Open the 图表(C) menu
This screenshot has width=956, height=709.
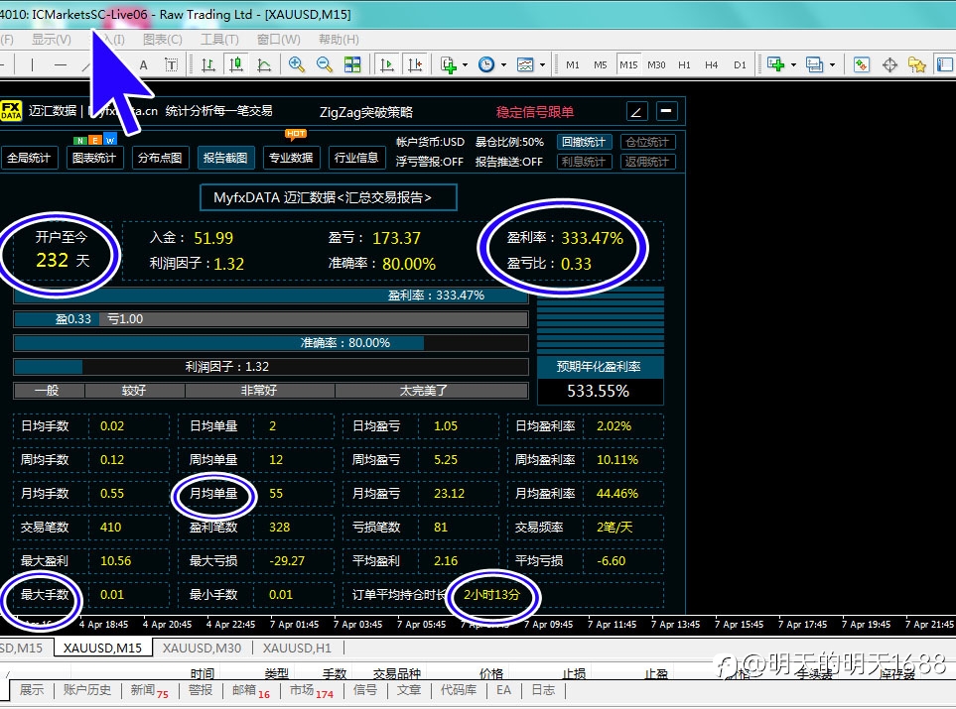pyautogui.click(x=162, y=40)
